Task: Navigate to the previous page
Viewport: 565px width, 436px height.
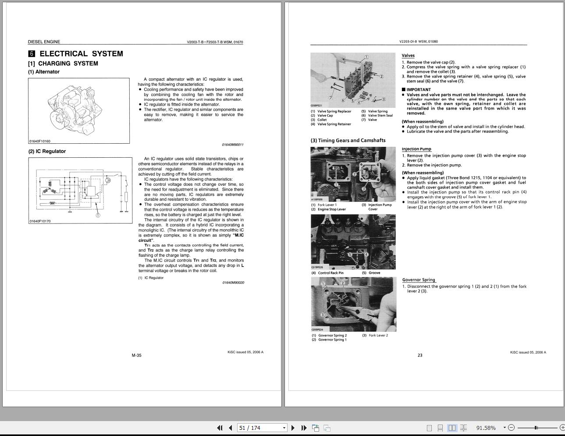Action: (230, 428)
